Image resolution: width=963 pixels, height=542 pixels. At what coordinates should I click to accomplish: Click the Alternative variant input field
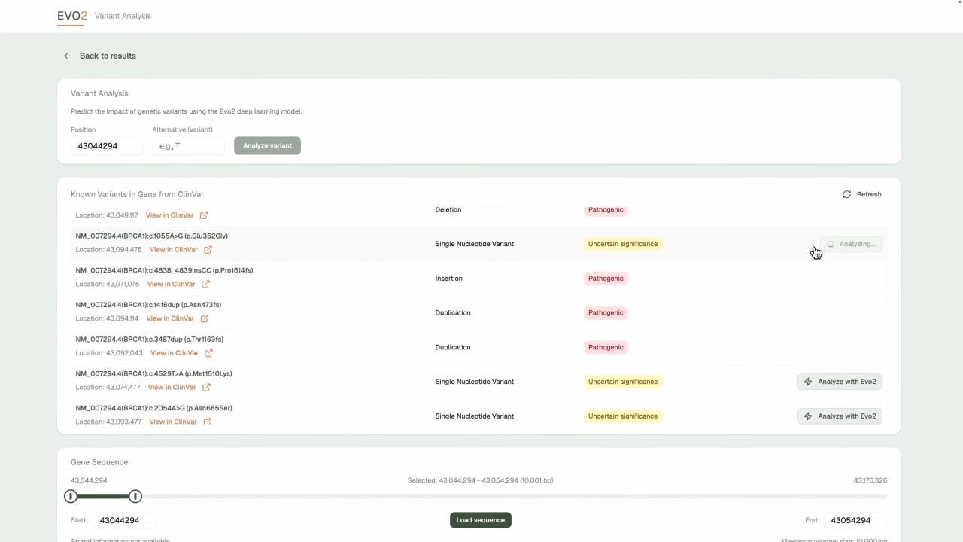point(188,145)
